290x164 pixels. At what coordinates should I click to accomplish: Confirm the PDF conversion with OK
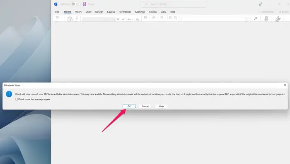[129, 106]
